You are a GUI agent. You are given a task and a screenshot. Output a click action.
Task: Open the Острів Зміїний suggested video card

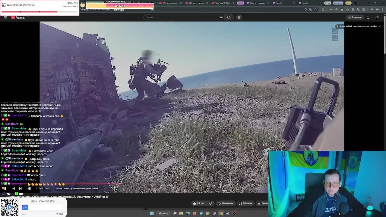tap(357, 26)
